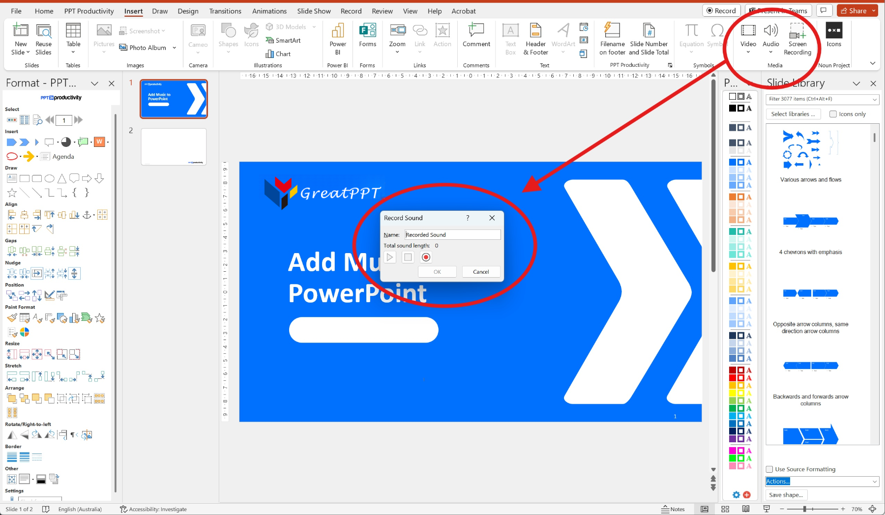Collapse the ribbon with the chevron
Screen dimensions: 885x515
pos(873,63)
